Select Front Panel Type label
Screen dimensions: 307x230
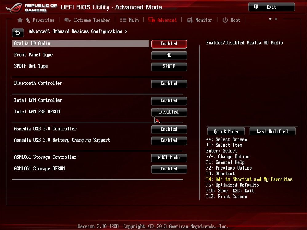coord(33,55)
